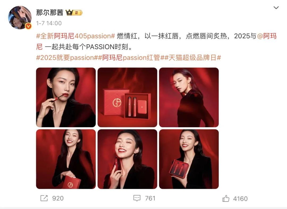Open the Armani gift box product photo

coord(127,97)
